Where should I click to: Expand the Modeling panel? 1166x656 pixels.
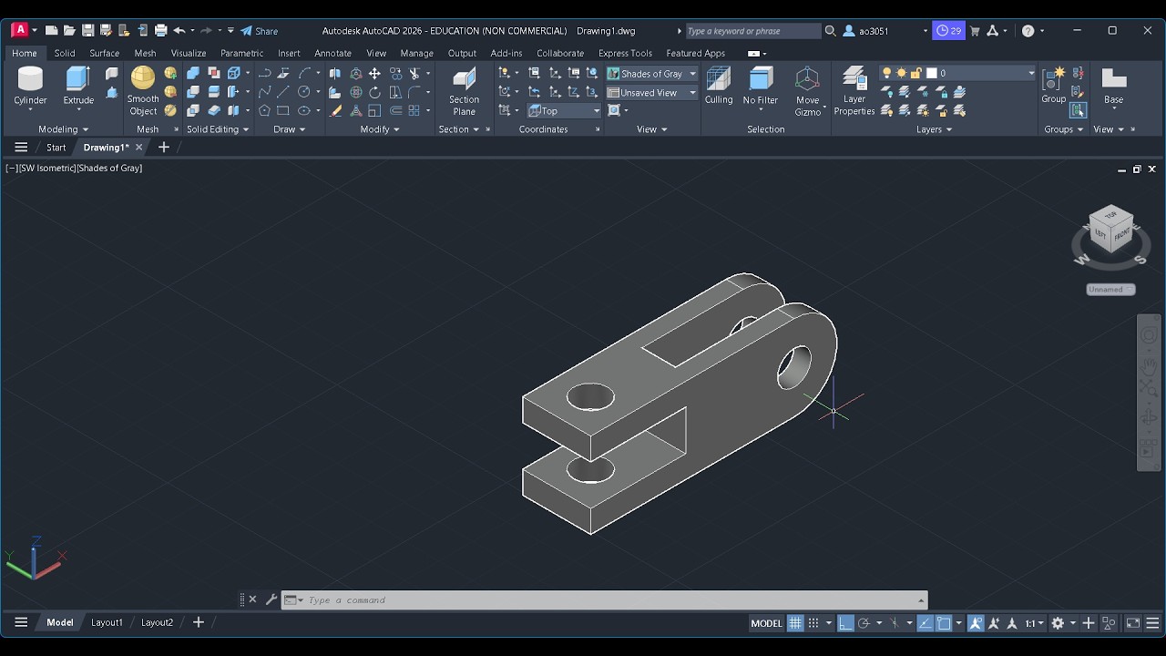63,129
